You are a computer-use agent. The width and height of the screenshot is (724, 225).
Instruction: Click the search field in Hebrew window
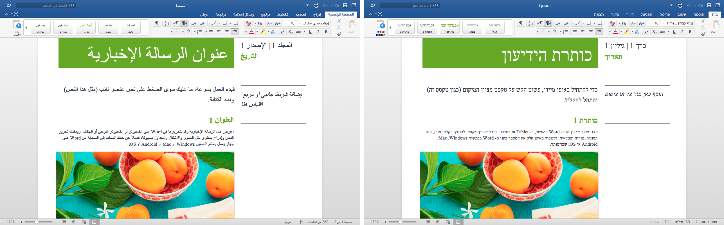(x=410, y=5)
